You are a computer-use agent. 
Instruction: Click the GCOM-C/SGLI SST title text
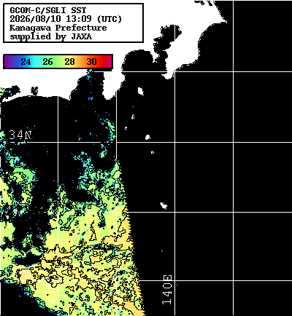coord(48,10)
